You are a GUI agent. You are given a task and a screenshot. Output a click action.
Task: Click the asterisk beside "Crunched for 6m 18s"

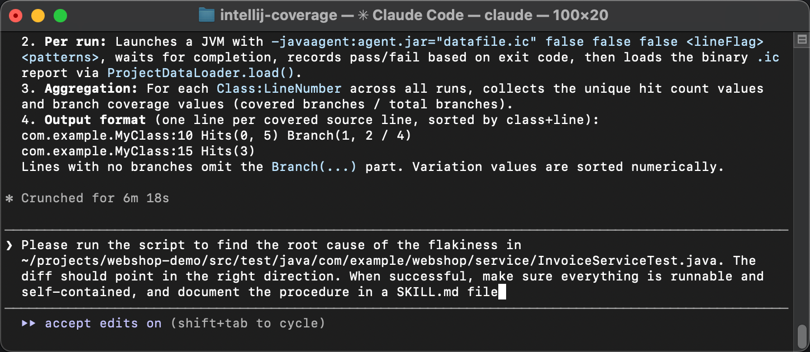9,198
